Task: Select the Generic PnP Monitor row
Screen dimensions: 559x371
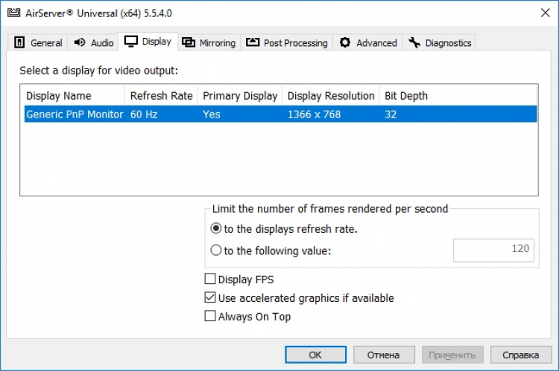Action: (x=280, y=114)
